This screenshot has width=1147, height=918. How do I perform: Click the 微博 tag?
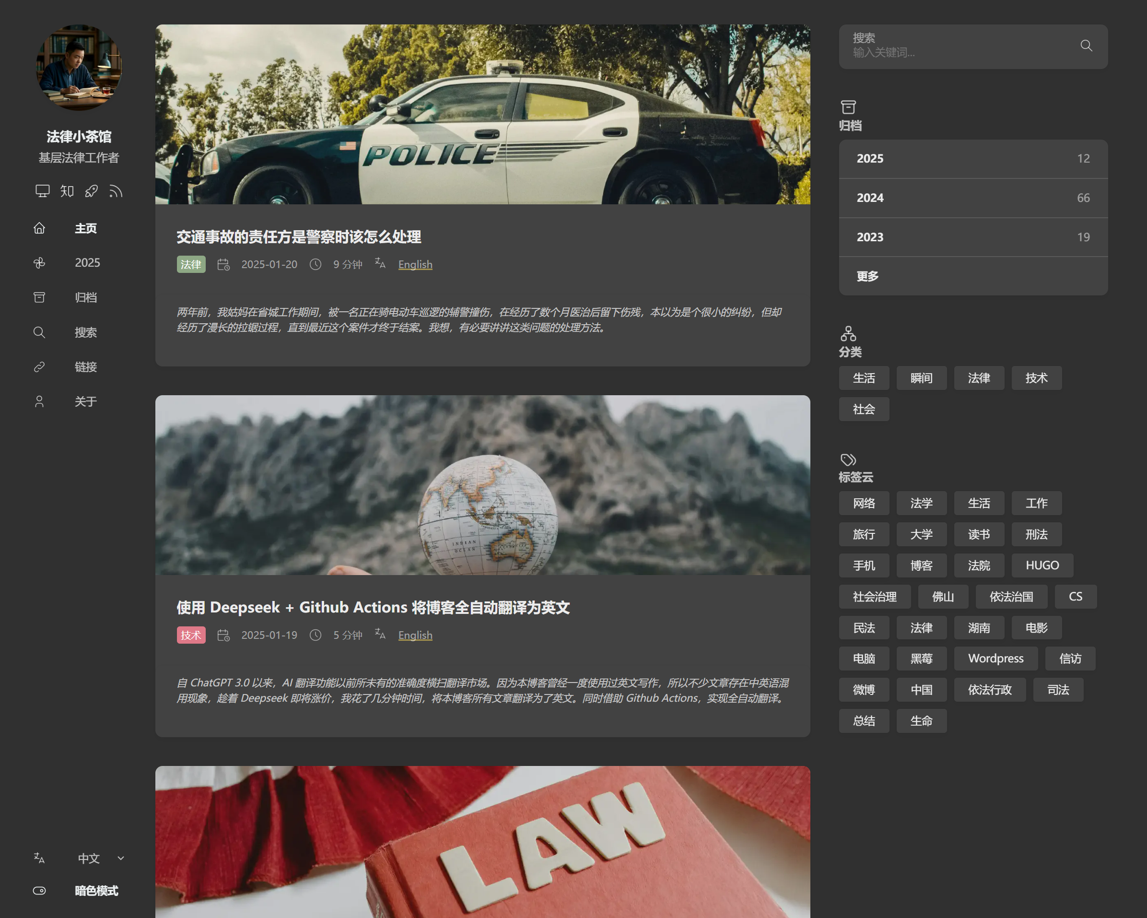(x=864, y=690)
